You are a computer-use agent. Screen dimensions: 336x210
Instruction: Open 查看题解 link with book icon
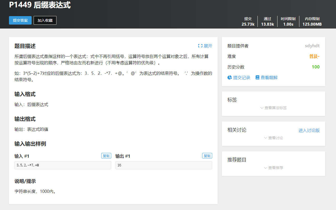click(x=266, y=77)
